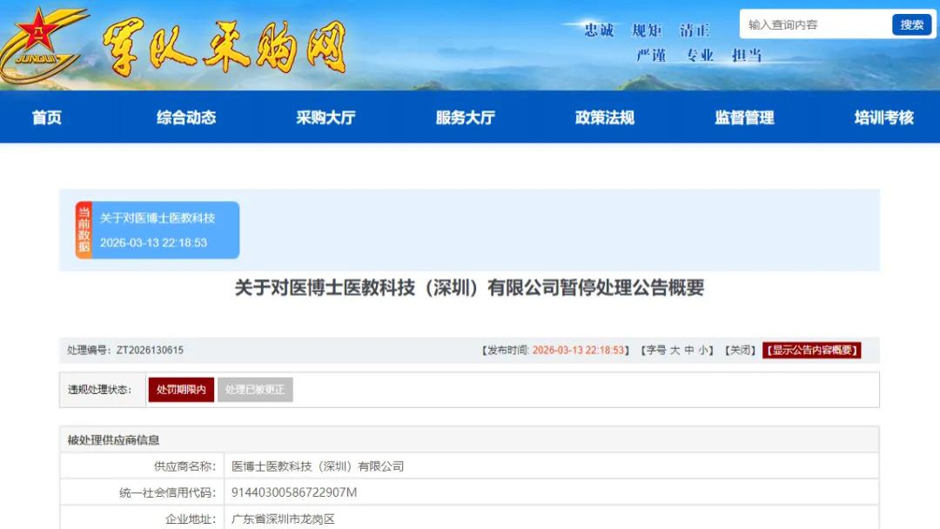Screen dimensions: 940x529
Task: Navigate to 首页 in the navigation bar
Action: point(46,117)
